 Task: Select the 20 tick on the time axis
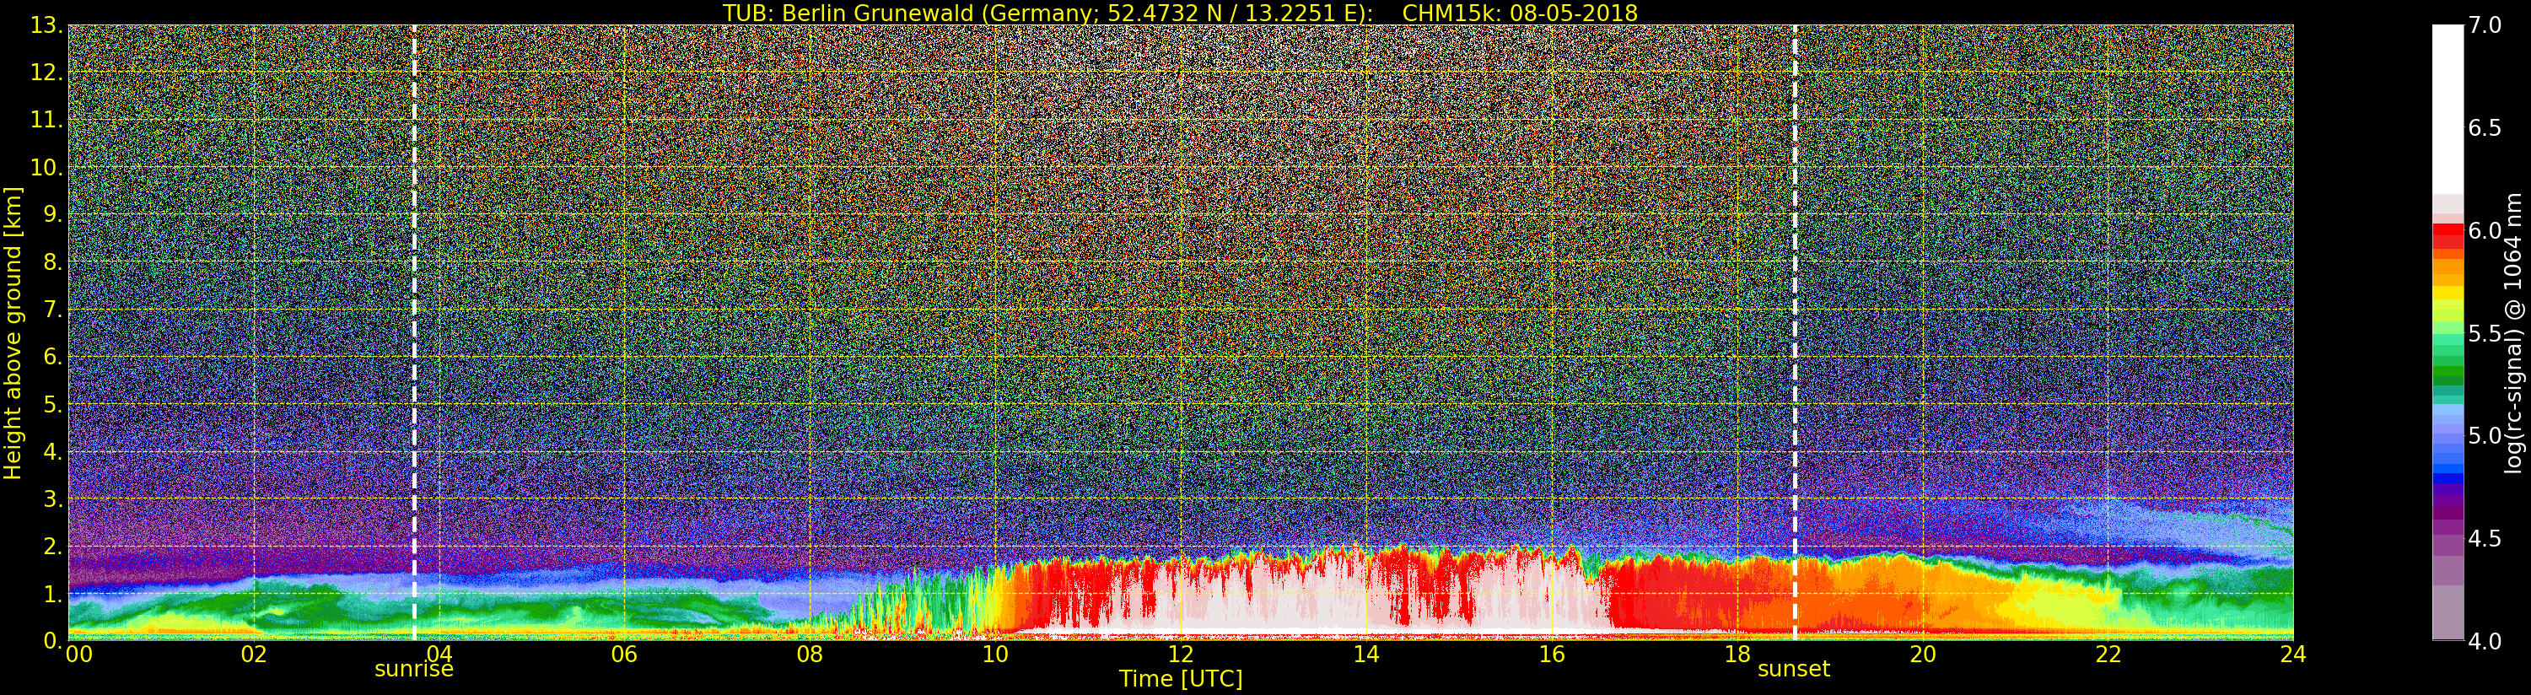click(1922, 655)
